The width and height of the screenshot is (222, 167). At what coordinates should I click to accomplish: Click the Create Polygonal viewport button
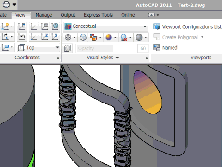click(x=175, y=37)
